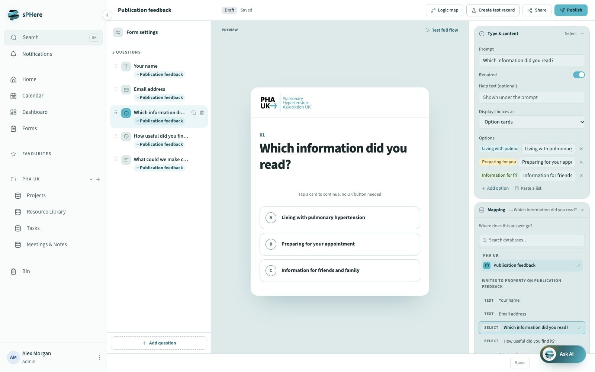Click Test full flow link
This screenshot has height=372, width=595.
pos(441,30)
